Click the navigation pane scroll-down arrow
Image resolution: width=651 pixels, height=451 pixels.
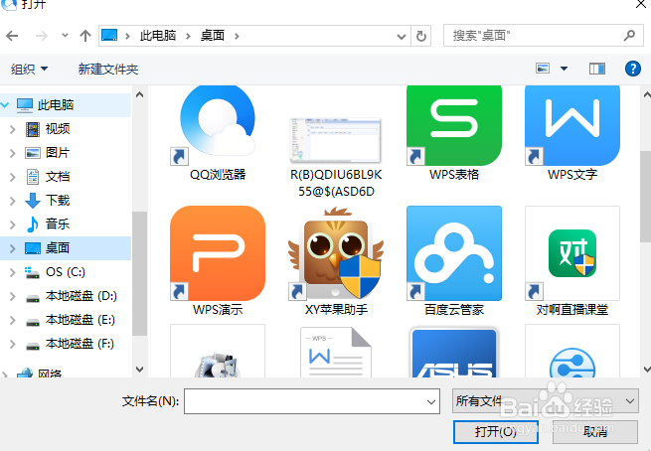[x=139, y=369]
